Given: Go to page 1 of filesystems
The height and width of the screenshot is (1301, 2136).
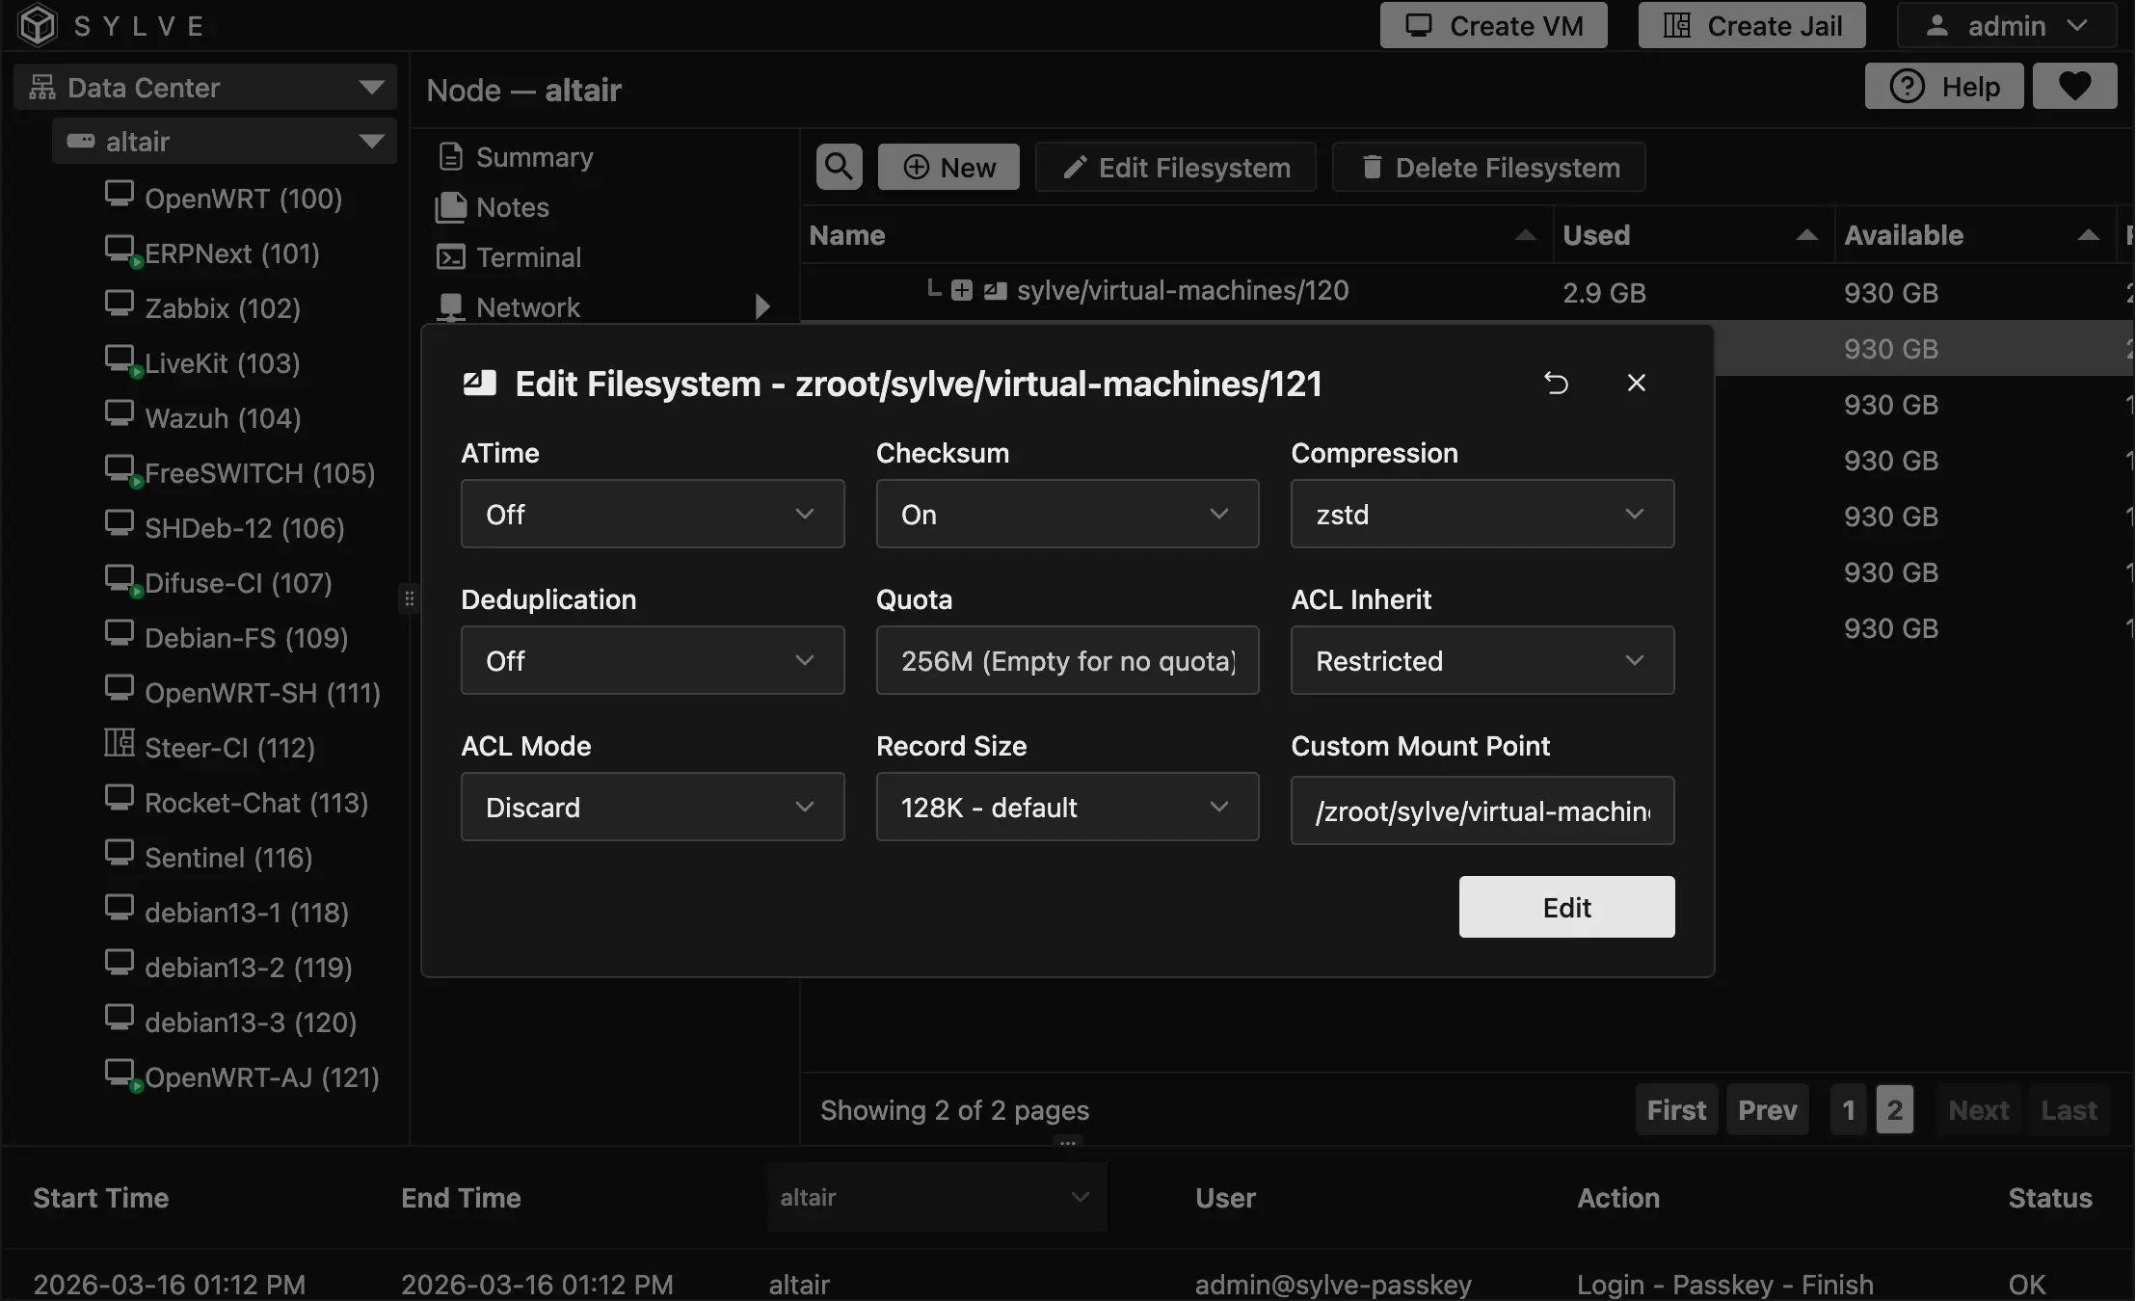Looking at the screenshot, I should (x=1848, y=1110).
